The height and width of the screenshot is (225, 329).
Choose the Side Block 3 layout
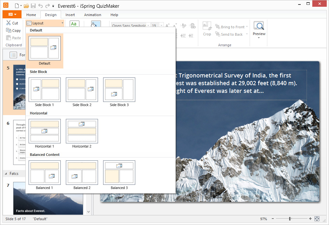[119, 92]
